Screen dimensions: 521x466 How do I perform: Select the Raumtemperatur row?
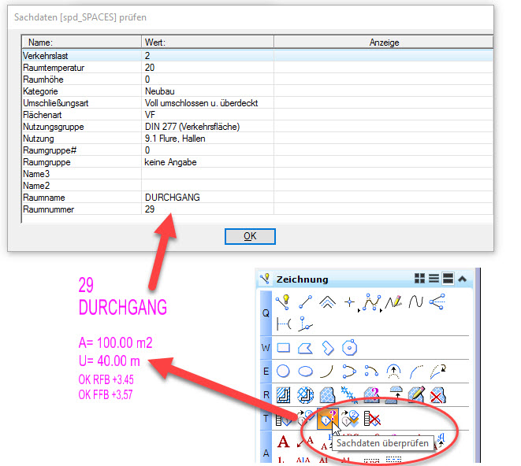pos(258,68)
